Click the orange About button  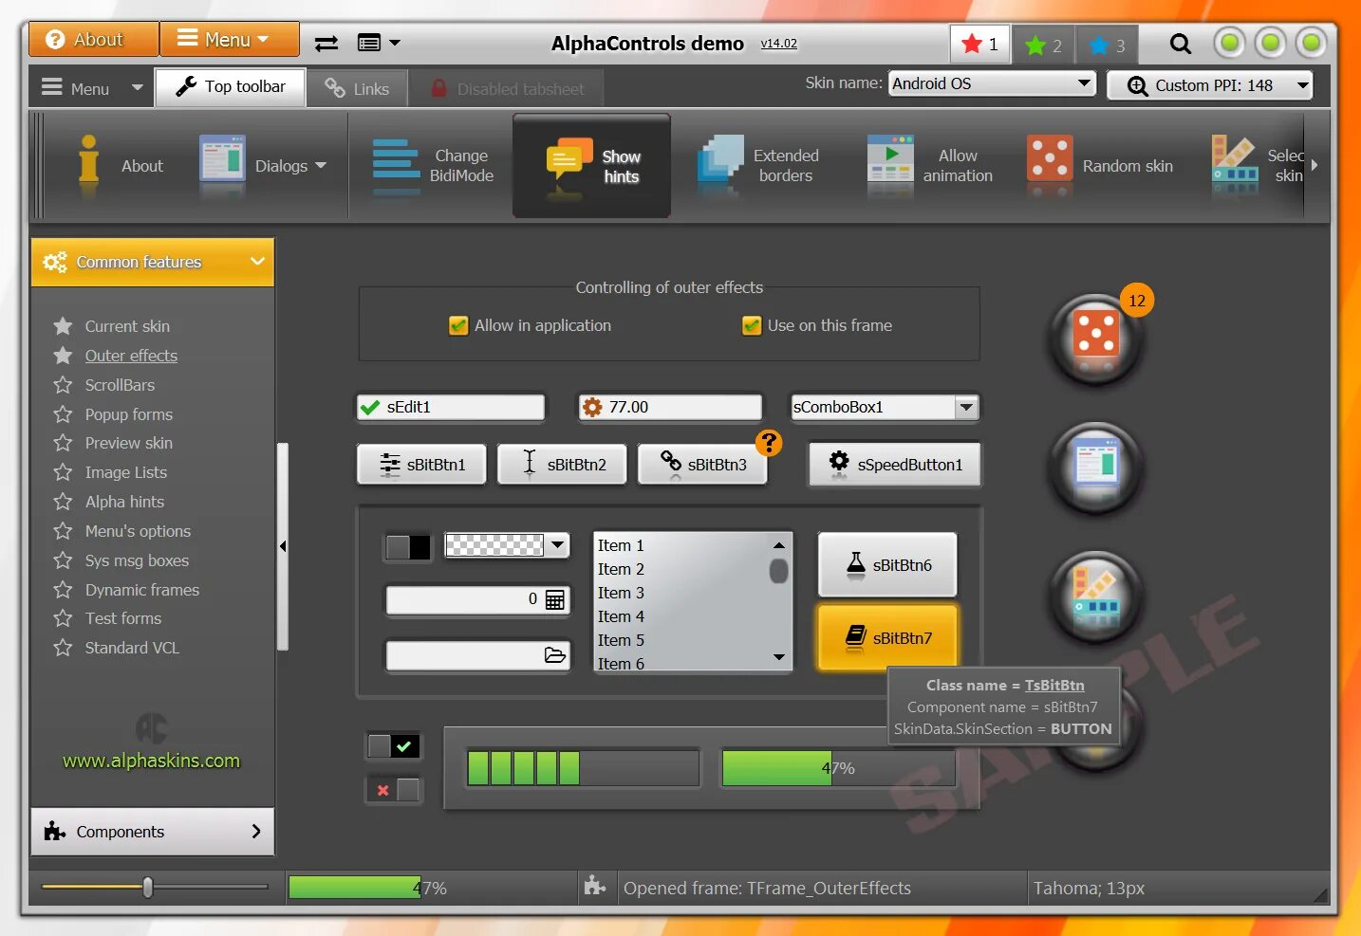pos(93,40)
